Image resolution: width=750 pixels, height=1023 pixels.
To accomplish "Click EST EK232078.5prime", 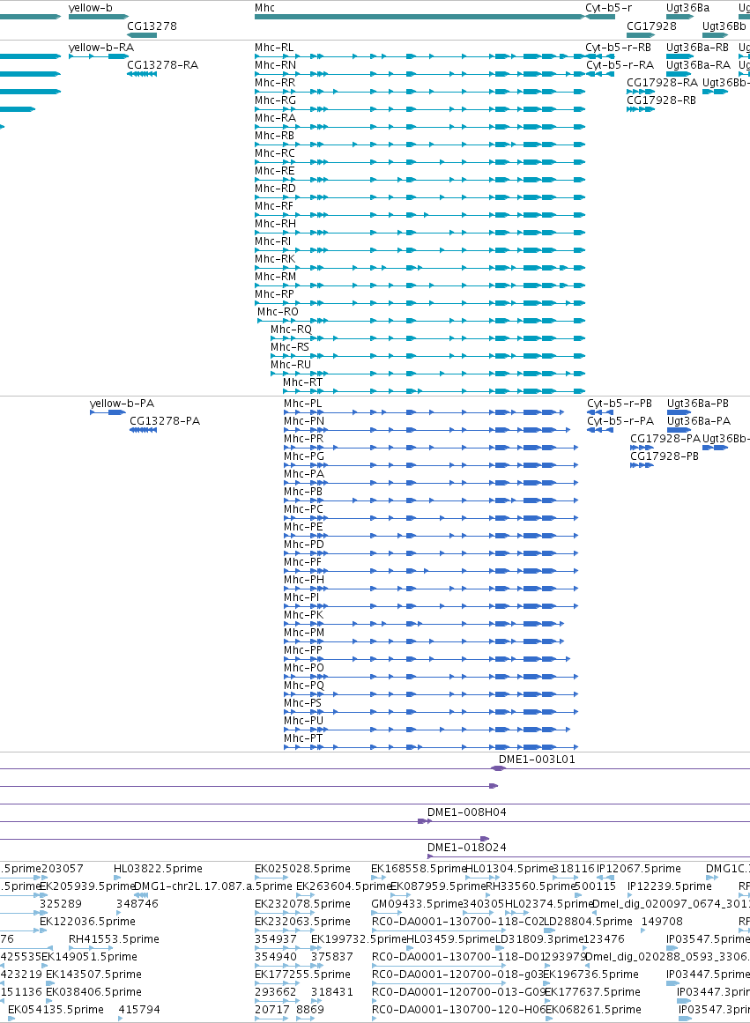I will 302,904.
